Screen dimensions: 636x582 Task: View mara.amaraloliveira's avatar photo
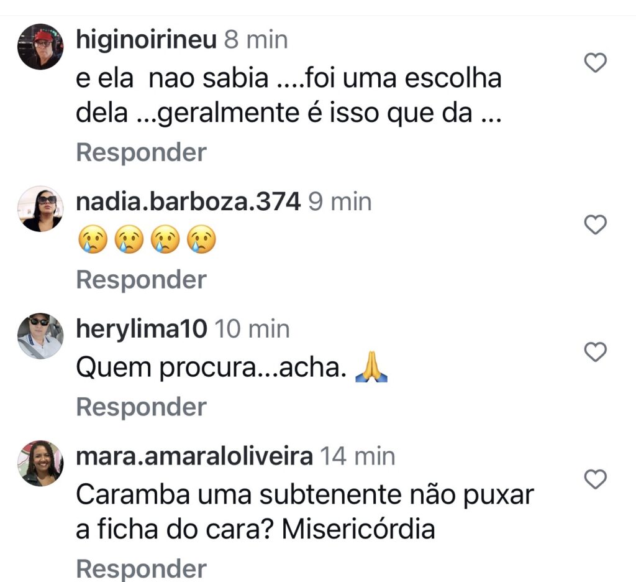[x=40, y=463]
